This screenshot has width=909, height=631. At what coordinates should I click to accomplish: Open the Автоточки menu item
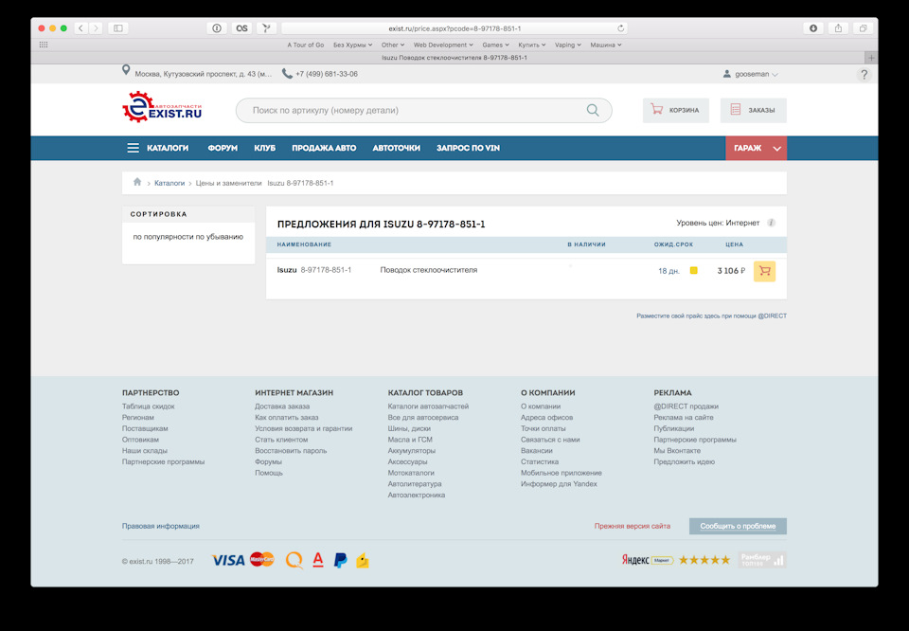click(x=396, y=148)
